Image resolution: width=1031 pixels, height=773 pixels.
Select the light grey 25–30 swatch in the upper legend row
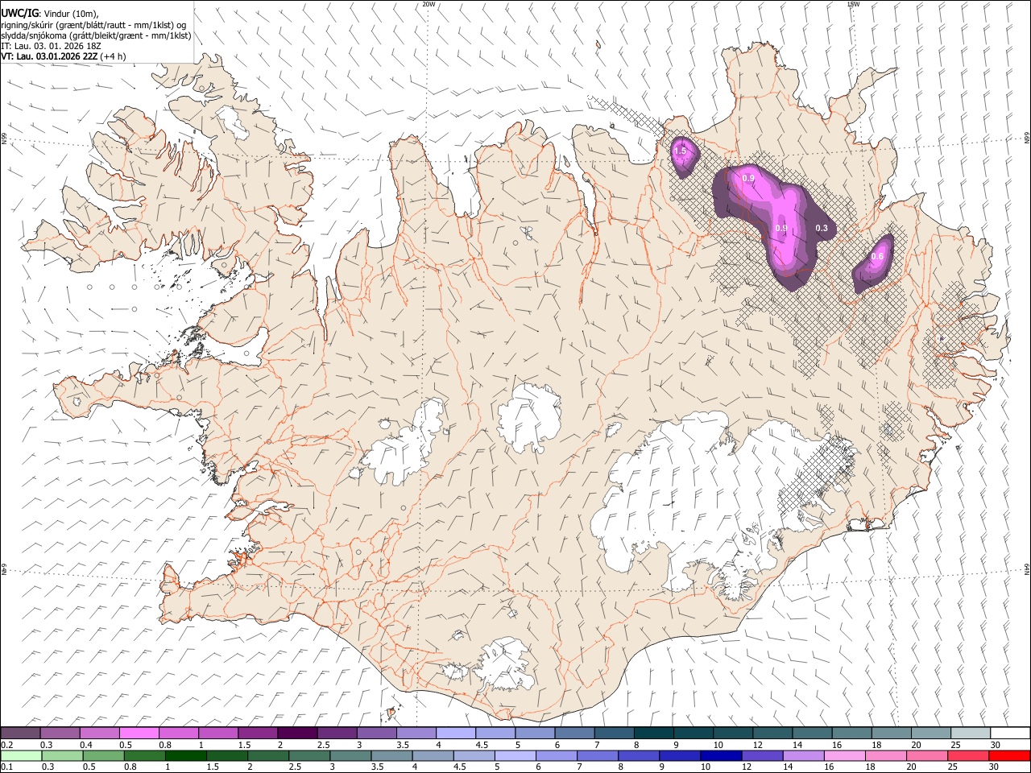tap(969, 734)
